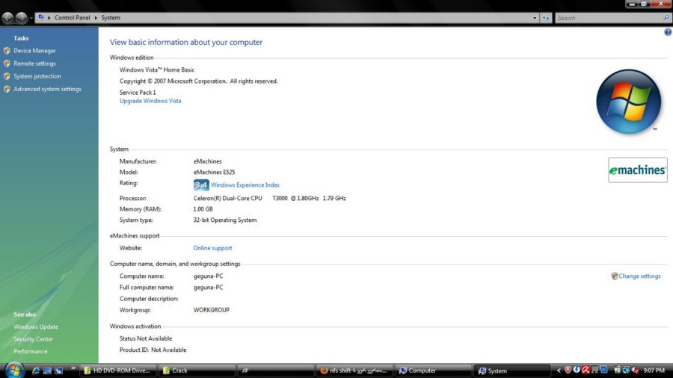673x378 pixels.
Task: Launch Internet Explorer from Quick Launch
Action: [36, 371]
